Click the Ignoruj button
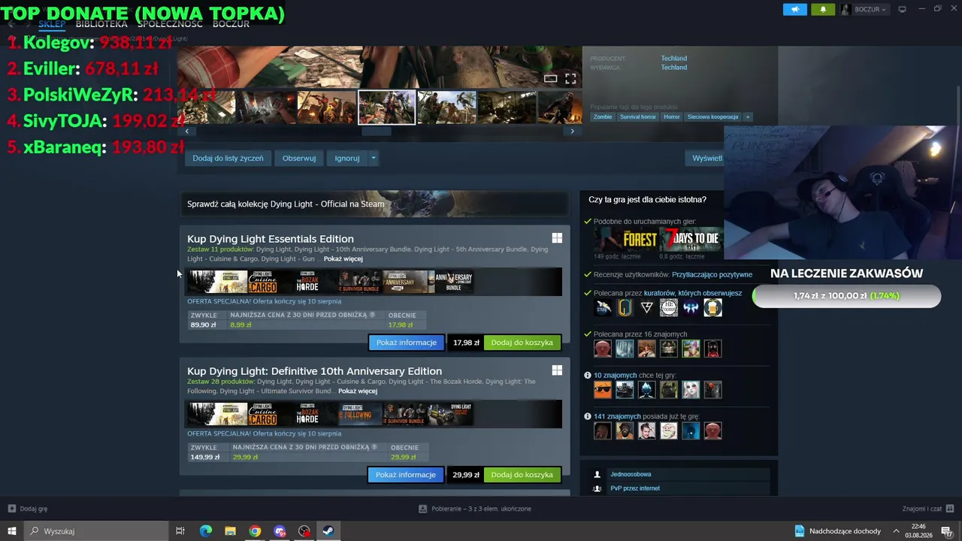The image size is (962, 541). [x=347, y=158]
